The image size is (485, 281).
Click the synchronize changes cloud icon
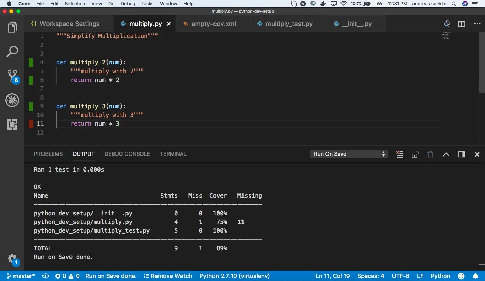(46, 276)
